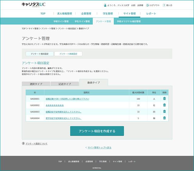Click the ログアウト logout icon
The image size is (194, 171).
point(147,5)
